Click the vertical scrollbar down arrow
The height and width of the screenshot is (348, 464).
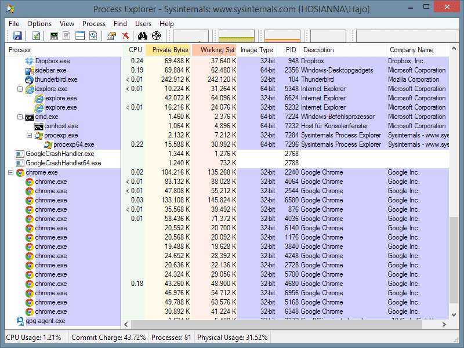coord(454,315)
